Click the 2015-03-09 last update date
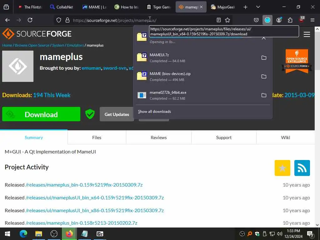The image size is (320, 240). 299,95
